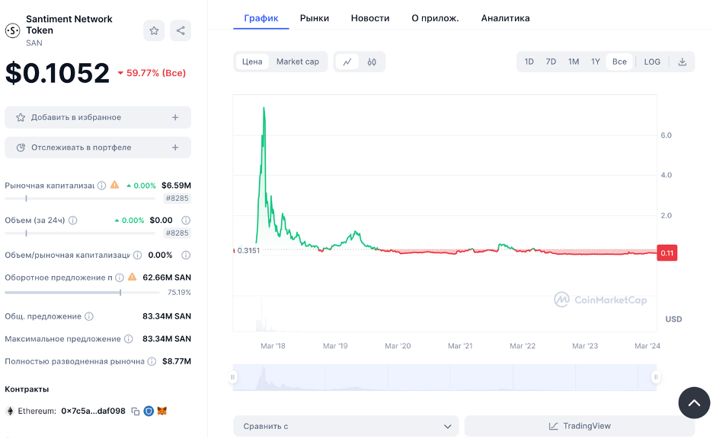Expand "Отслеживать в портфеле" option
Image resolution: width=713 pixels, height=438 pixels.
[x=175, y=148]
